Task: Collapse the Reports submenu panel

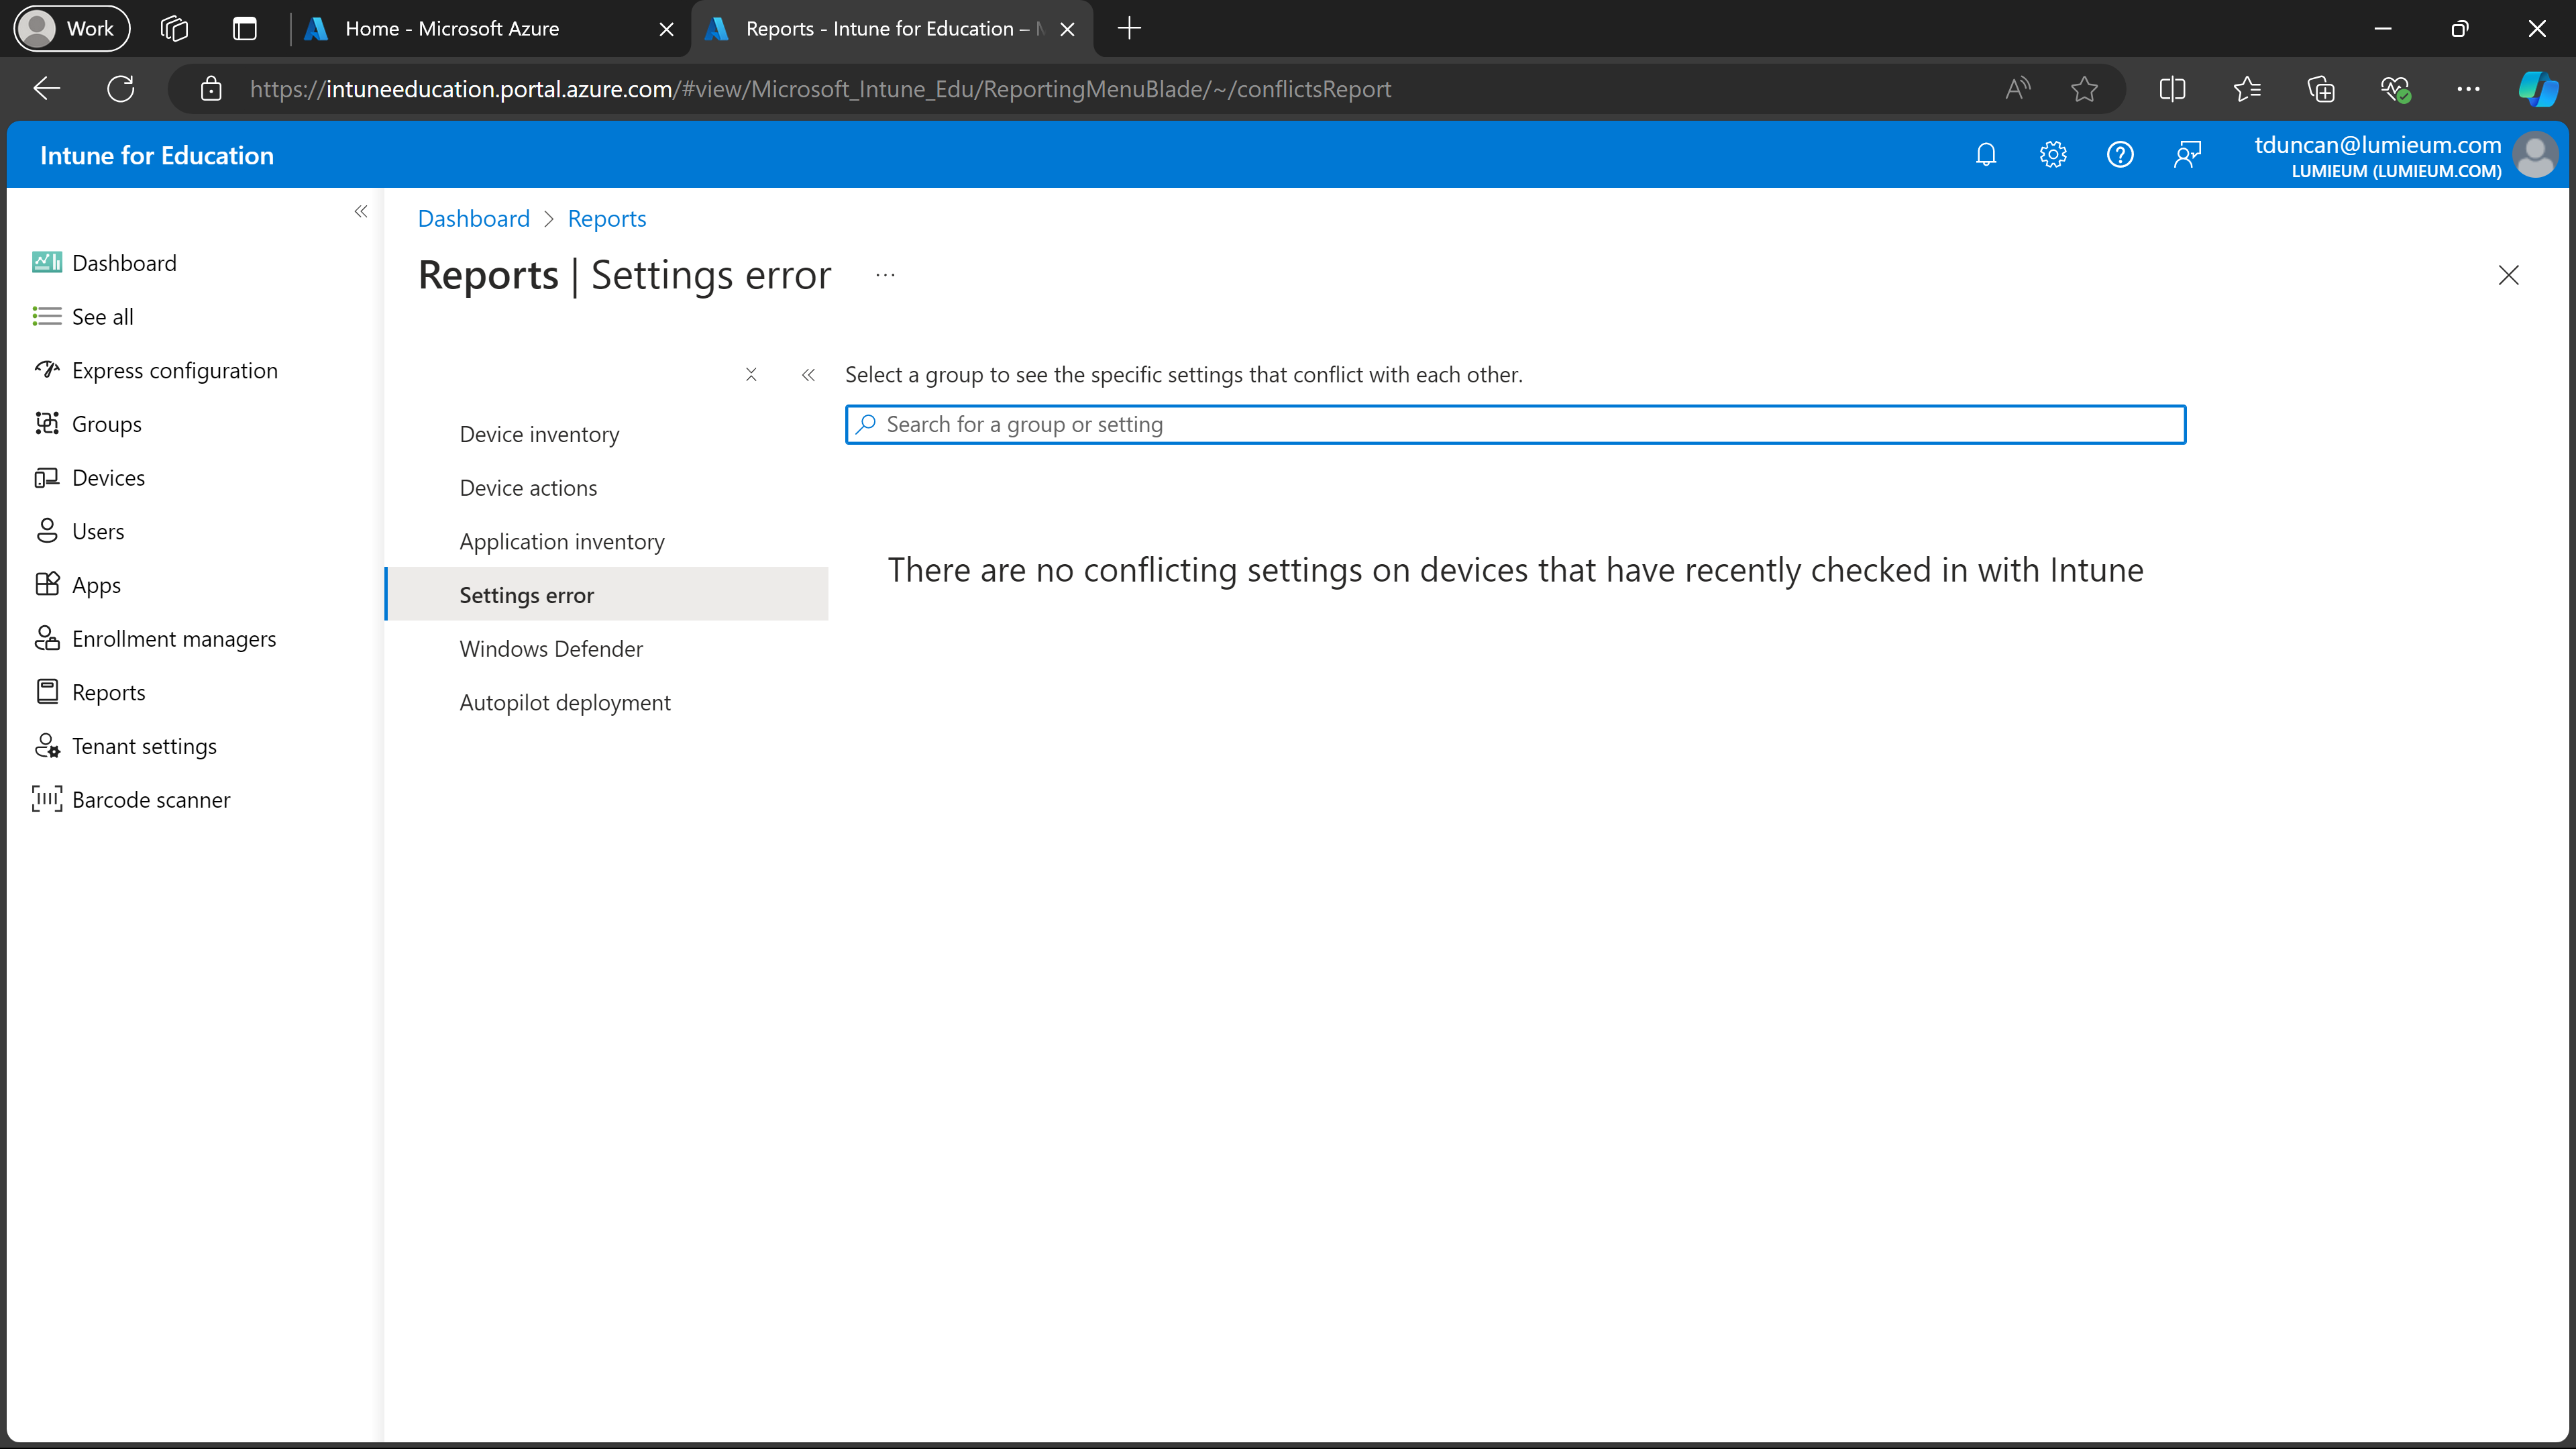Action: 808,375
